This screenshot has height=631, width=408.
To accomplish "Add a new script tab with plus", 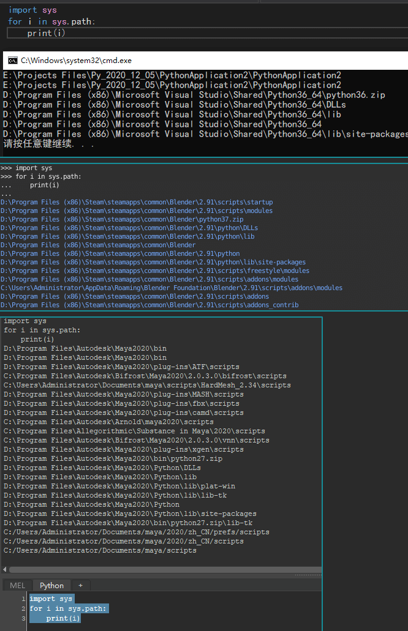I will pos(80,585).
